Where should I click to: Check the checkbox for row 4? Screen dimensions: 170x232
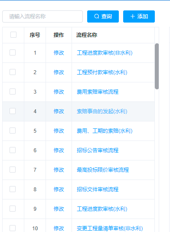(13, 111)
